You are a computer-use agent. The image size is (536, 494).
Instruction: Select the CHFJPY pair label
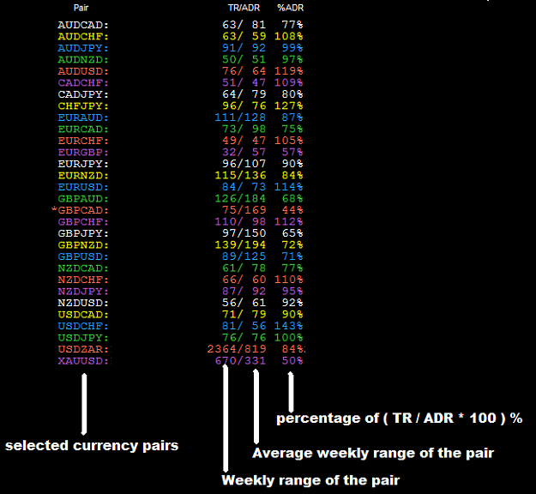click(x=83, y=106)
